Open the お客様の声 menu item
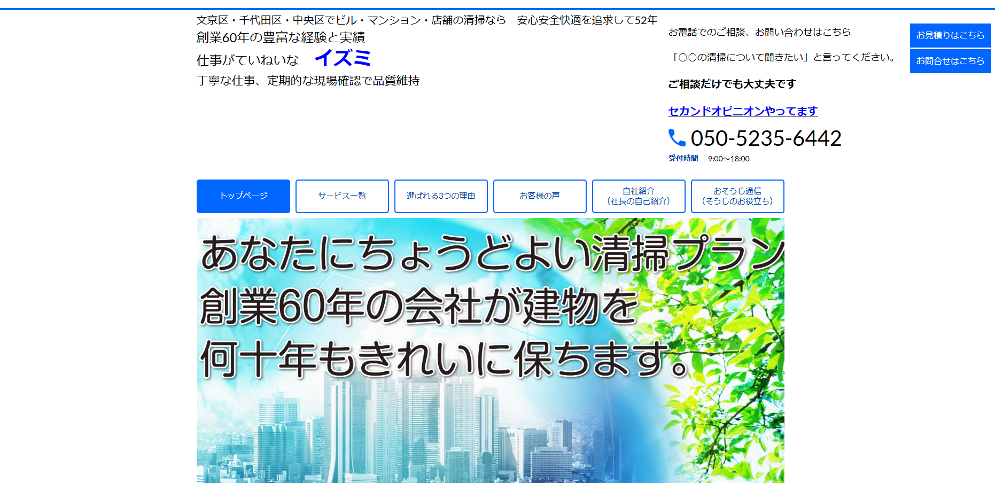 540,196
